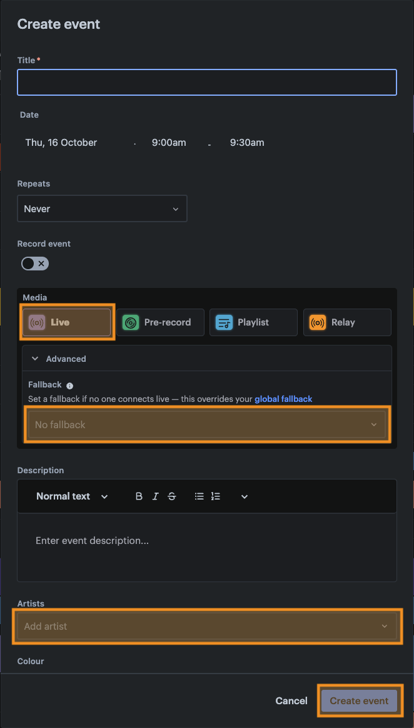Click the event description text area
The image size is (414, 728).
tap(207, 547)
